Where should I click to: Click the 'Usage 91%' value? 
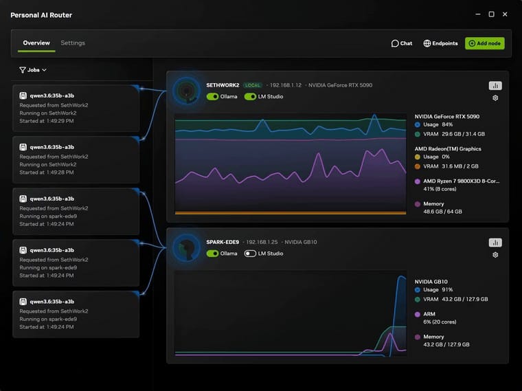click(x=438, y=290)
